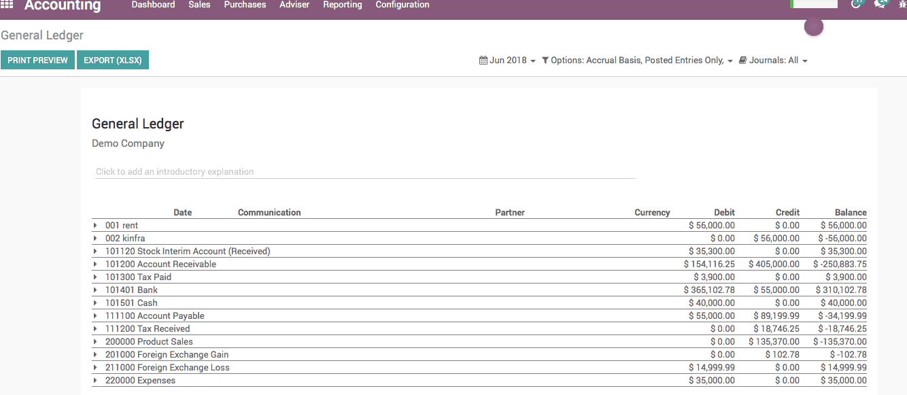Open the messaging conversations icon

[880, 3]
